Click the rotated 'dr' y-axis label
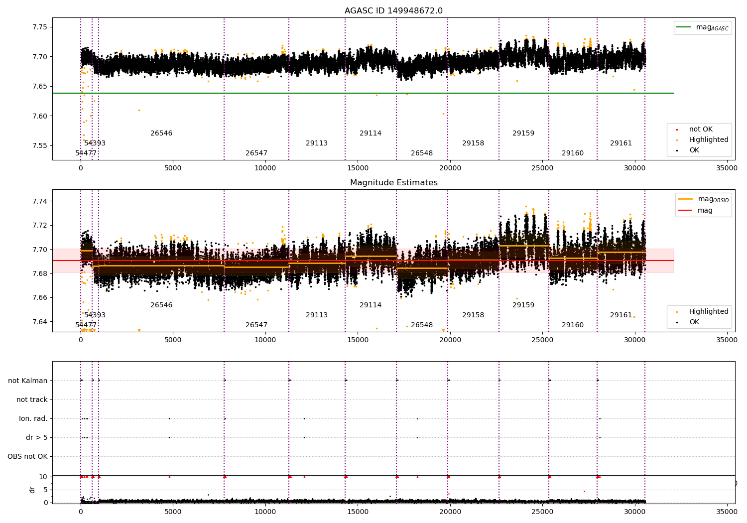The image size is (747, 523). tap(32, 490)
